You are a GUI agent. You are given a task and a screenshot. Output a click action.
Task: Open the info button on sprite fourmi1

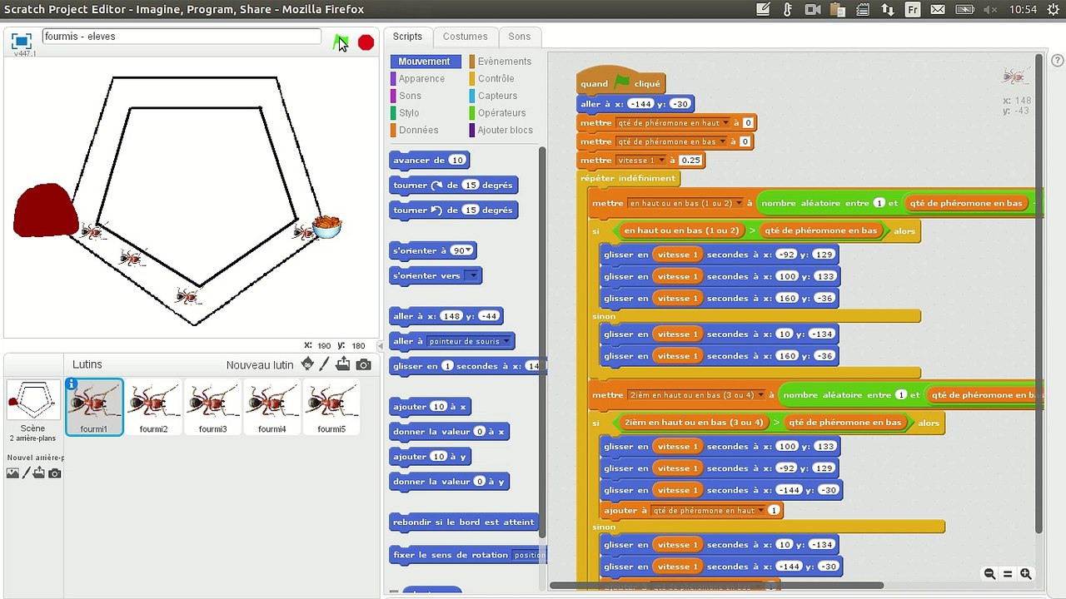(x=72, y=384)
